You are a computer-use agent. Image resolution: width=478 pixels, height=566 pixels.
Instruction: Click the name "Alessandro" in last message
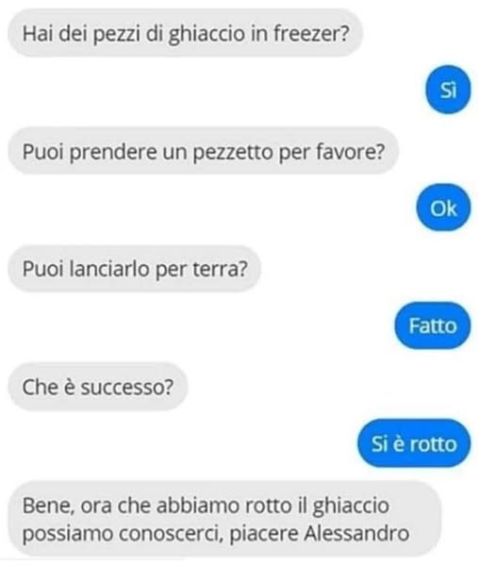[356, 534]
